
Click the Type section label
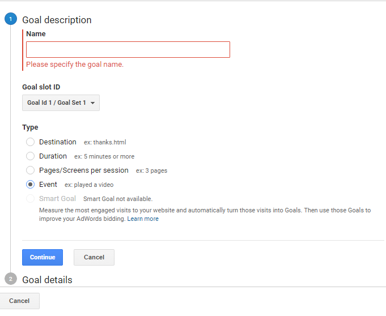click(30, 127)
